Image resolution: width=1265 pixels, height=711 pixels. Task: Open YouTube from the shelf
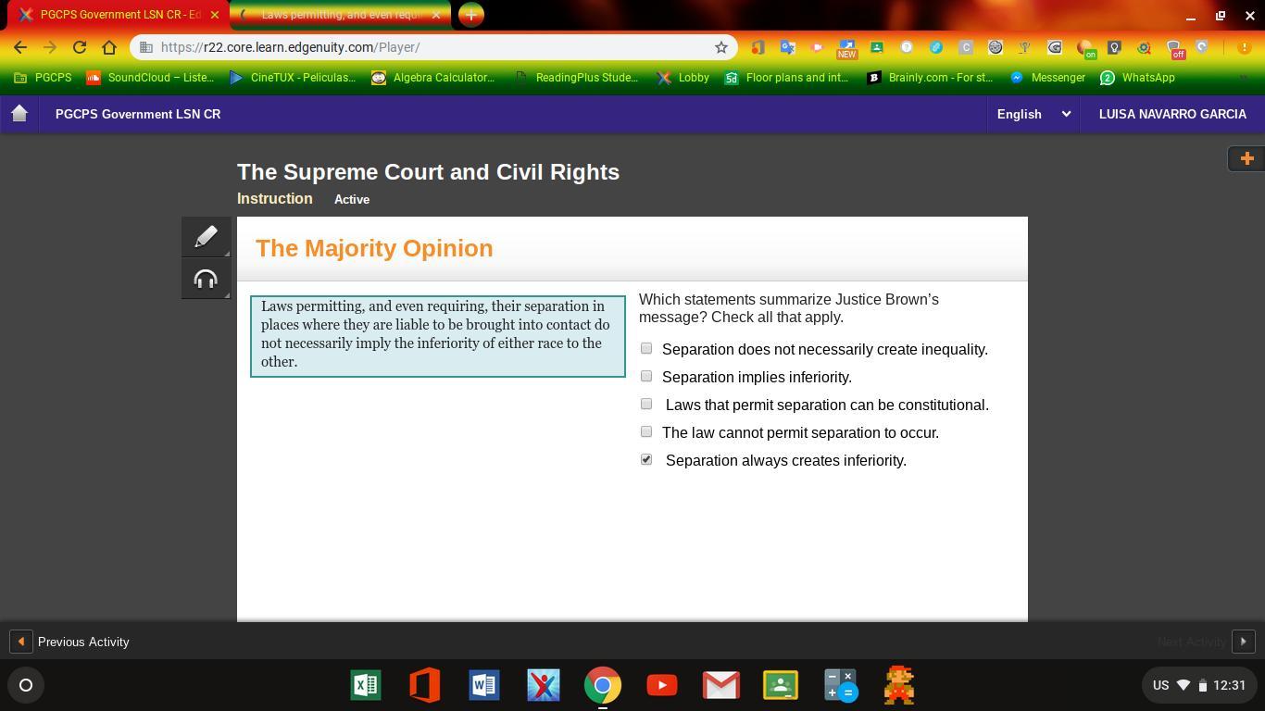pos(662,685)
